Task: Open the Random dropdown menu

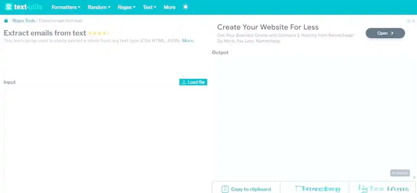Action: 99,7
